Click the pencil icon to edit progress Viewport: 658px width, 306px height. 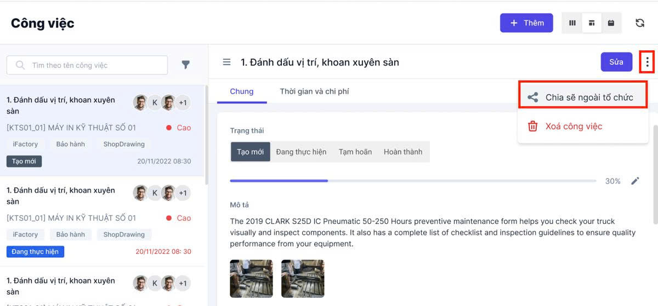(x=635, y=181)
